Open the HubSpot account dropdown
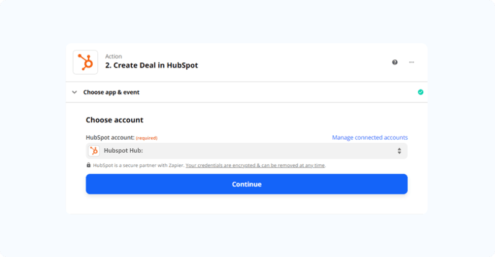495x257 pixels. pos(246,151)
